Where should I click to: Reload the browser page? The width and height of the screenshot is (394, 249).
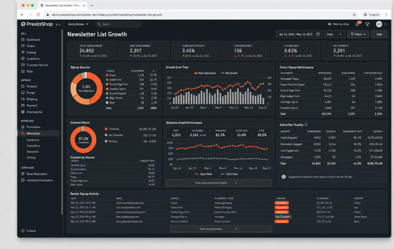pyautogui.click(x=38, y=15)
